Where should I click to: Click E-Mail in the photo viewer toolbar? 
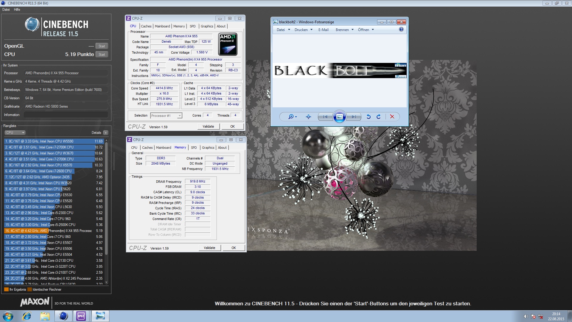[x=323, y=30]
